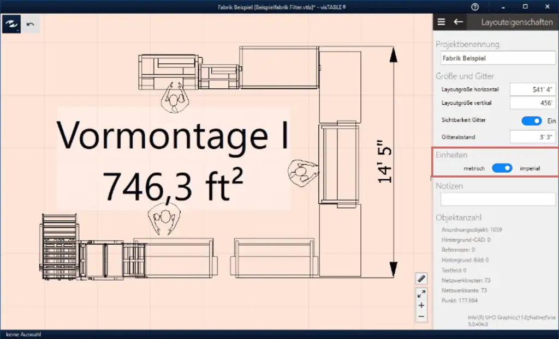Click the Referenzen: 0 line
The height and width of the screenshot is (339, 559).
pos(458,250)
